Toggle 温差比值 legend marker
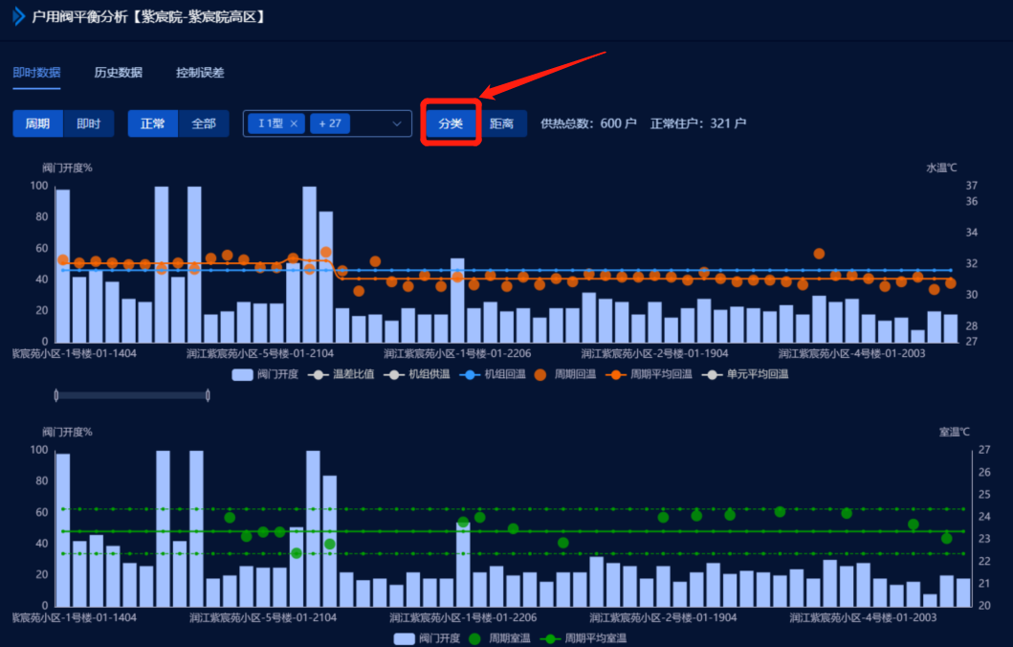The height and width of the screenshot is (647, 1013). point(318,374)
